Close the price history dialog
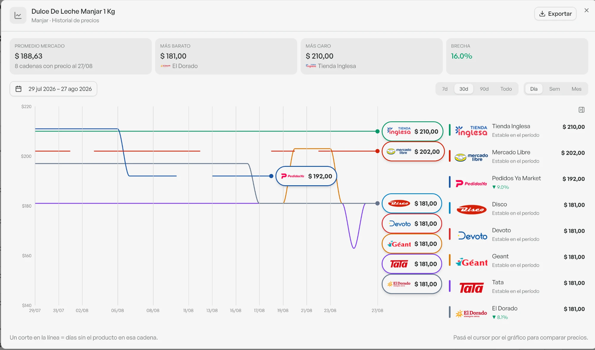The width and height of the screenshot is (595, 350). point(586,10)
